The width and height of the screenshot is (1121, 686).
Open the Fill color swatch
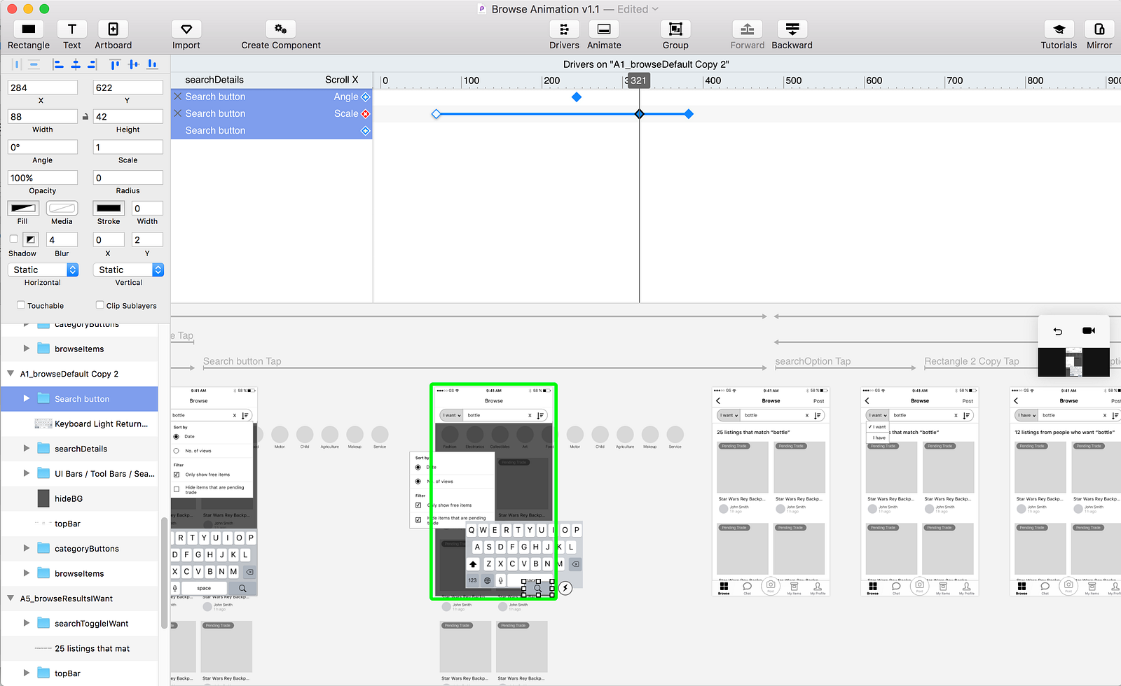[23, 208]
